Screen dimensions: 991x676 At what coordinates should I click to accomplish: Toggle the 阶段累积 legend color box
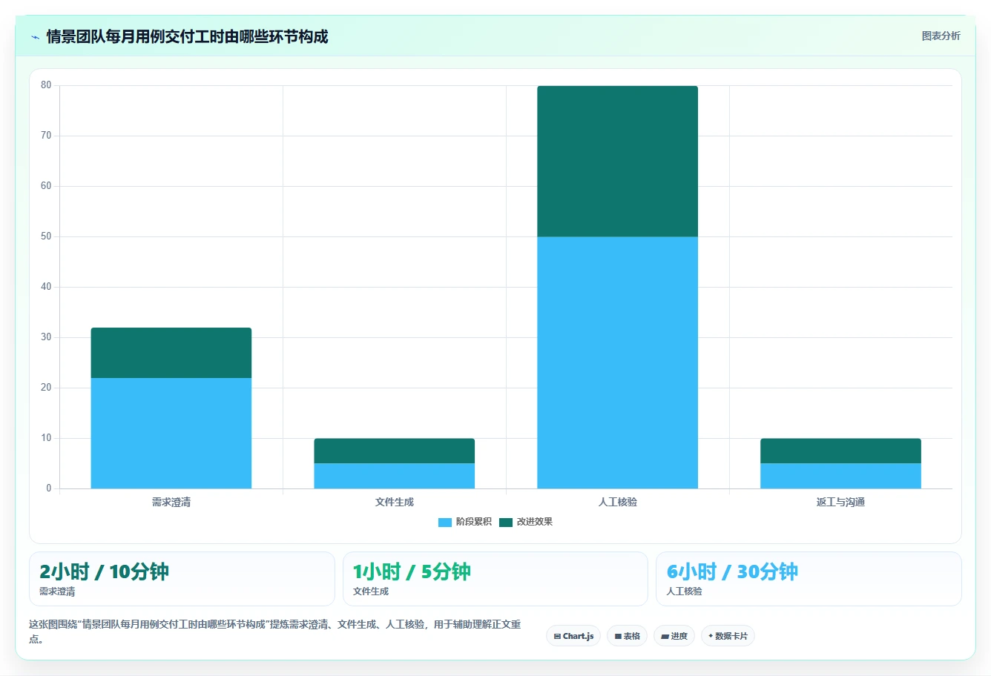(x=444, y=522)
